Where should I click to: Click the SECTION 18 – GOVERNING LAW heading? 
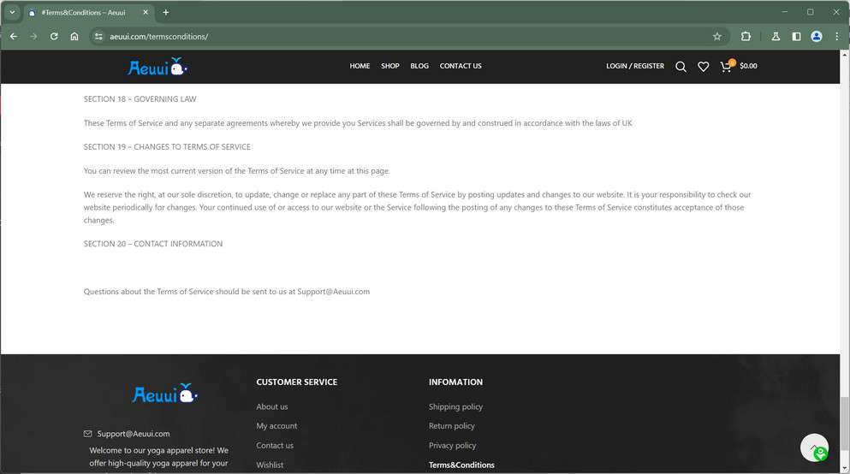click(140, 99)
